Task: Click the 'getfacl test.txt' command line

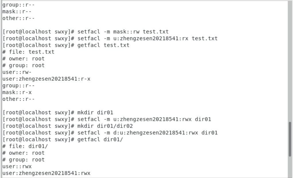Action: coord(103,45)
